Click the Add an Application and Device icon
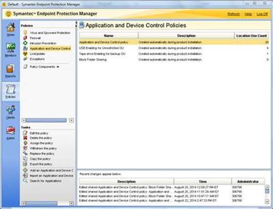 25,170
